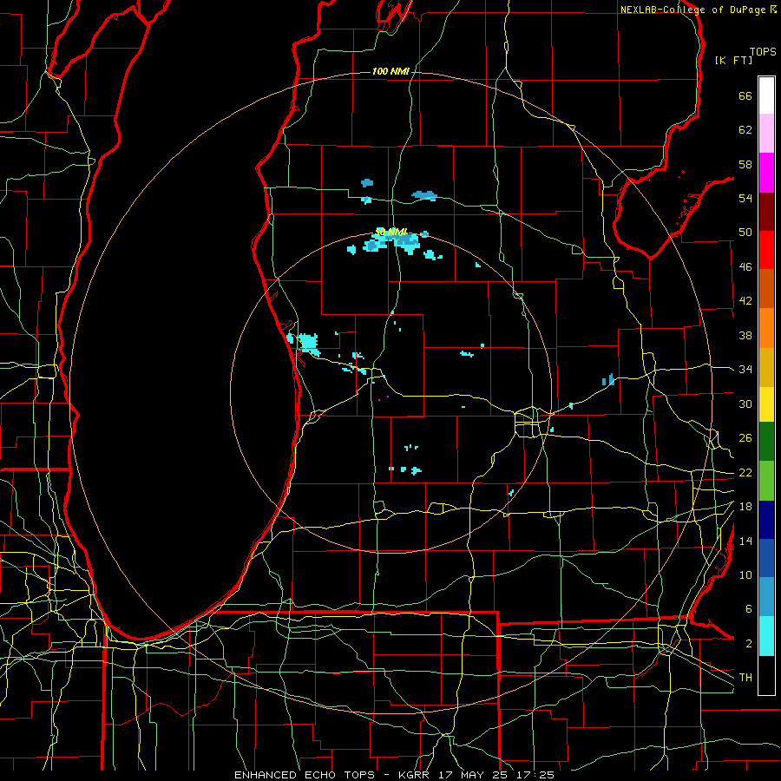The image size is (781, 781).
Task: Click the navy blue legend swatch
Action: coord(766,520)
